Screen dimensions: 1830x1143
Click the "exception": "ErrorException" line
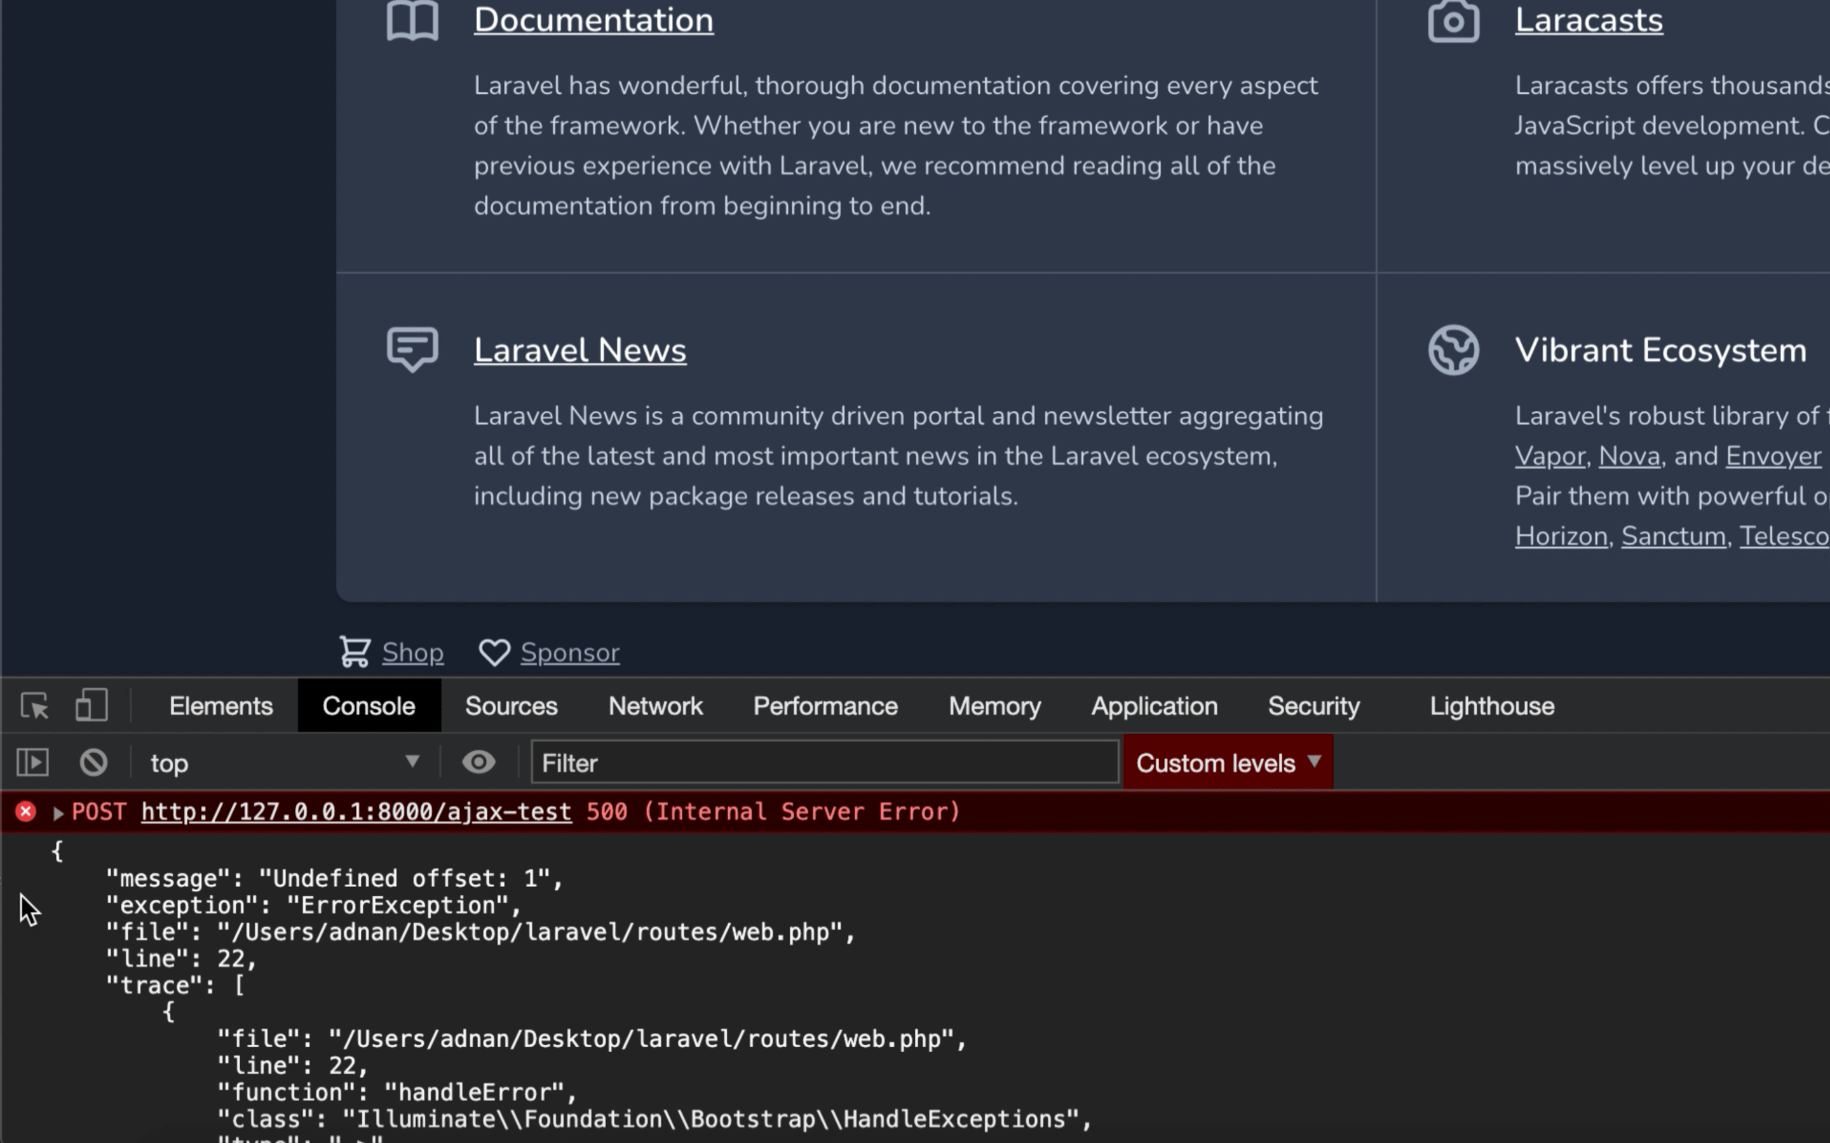coord(313,905)
